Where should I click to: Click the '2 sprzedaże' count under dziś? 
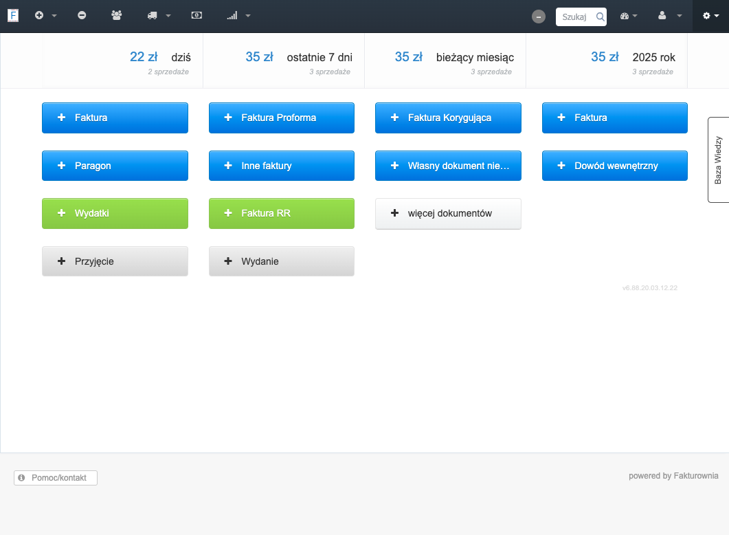coord(168,72)
